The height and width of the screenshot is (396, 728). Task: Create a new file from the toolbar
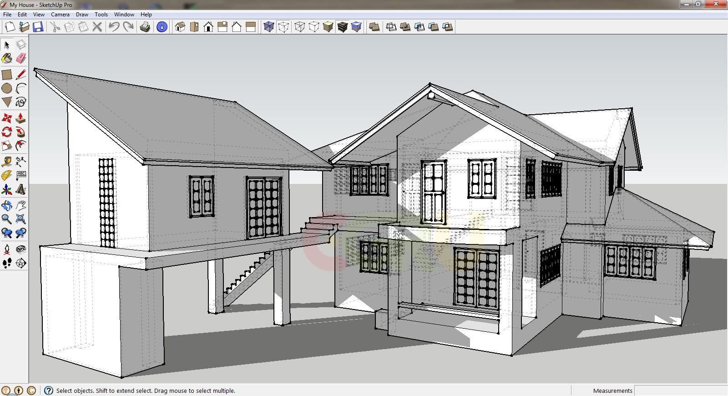(x=10, y=27)
